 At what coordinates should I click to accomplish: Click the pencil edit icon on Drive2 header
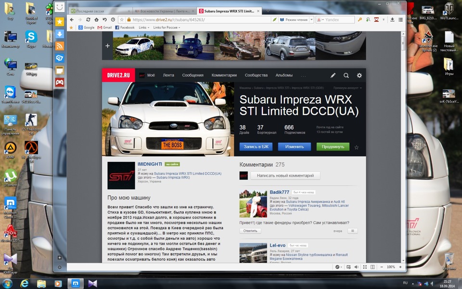tap(333, 76)
